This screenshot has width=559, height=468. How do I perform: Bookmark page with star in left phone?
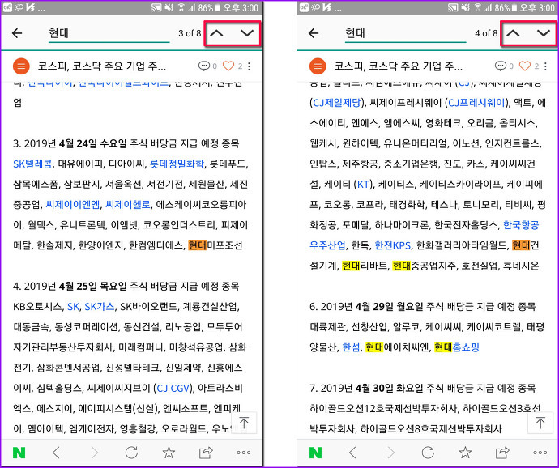point(169,453)
